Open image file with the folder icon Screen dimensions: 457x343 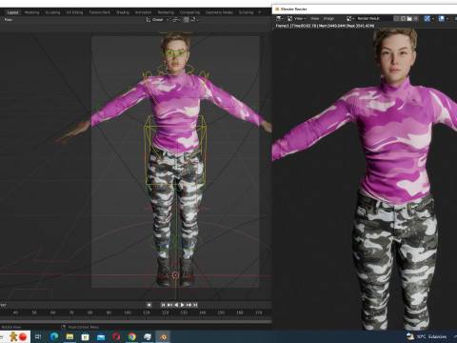409,18
